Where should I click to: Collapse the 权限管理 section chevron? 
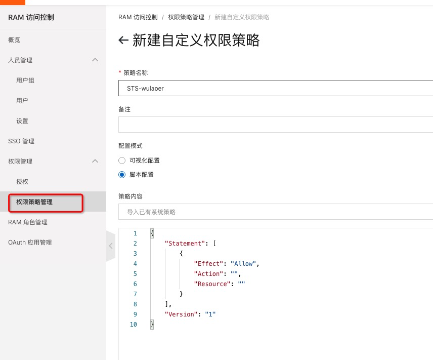coord(95,161)
